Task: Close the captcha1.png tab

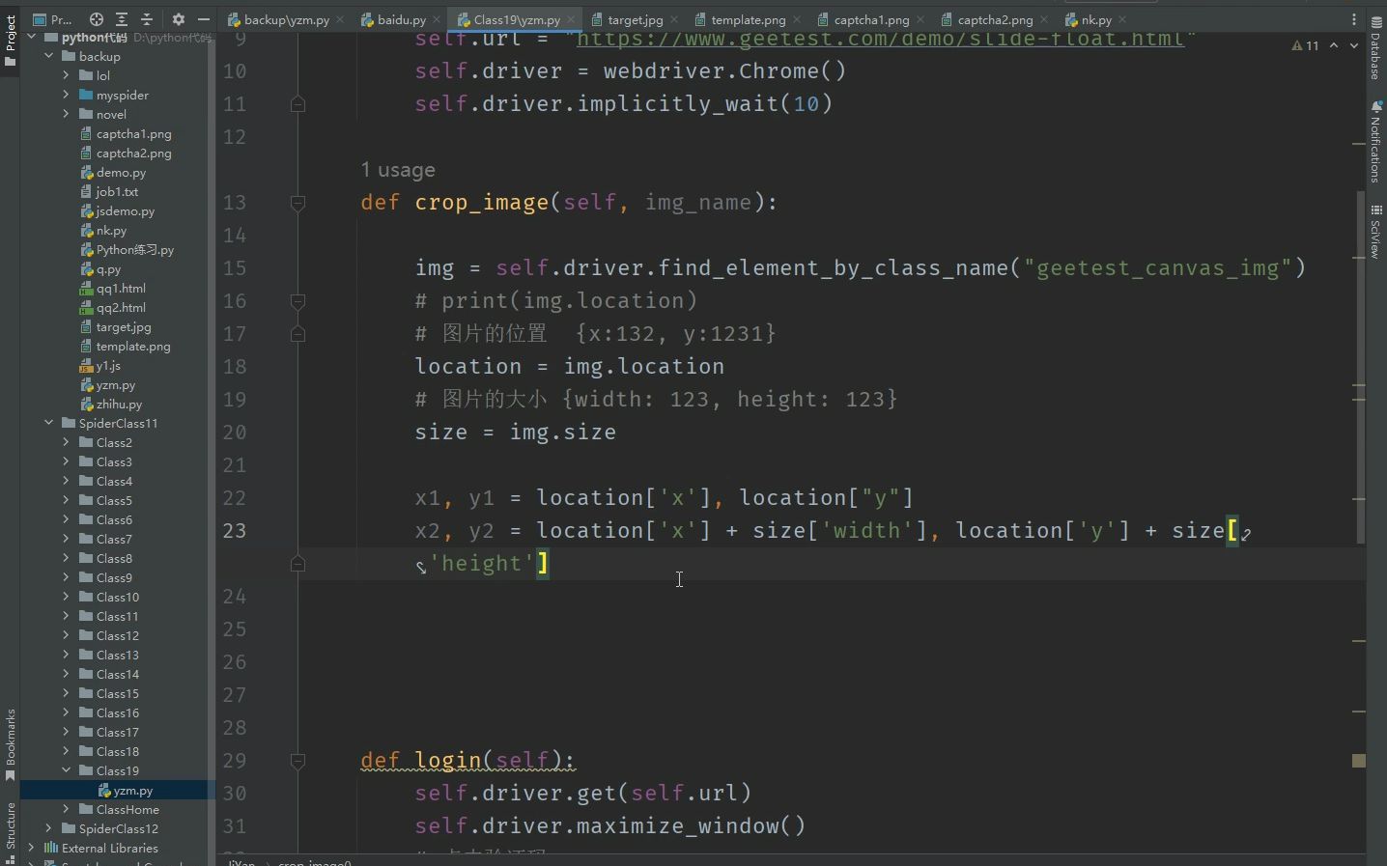Action: tap(920, 19)
